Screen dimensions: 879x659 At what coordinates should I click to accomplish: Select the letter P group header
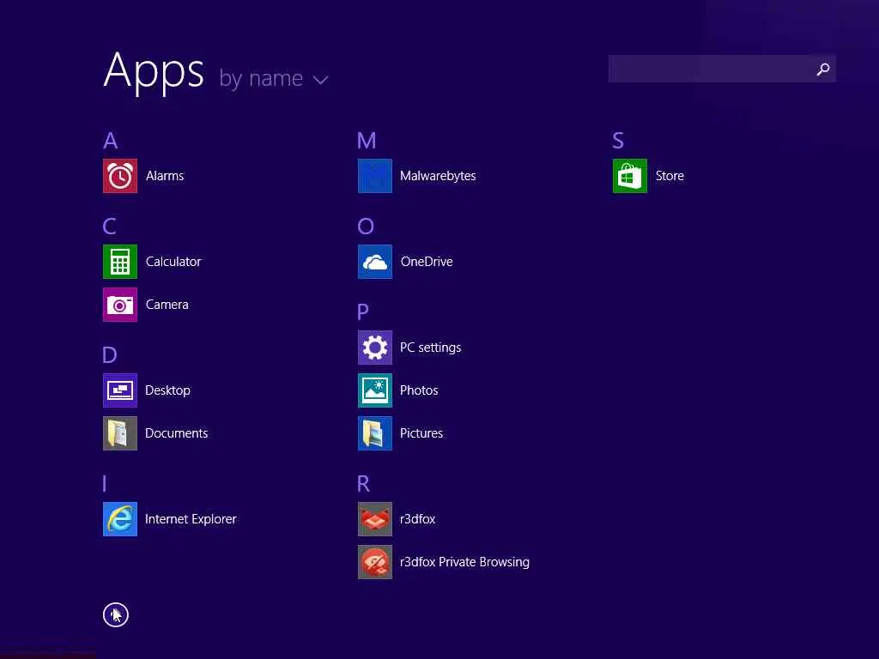click(x=363, y=312)
